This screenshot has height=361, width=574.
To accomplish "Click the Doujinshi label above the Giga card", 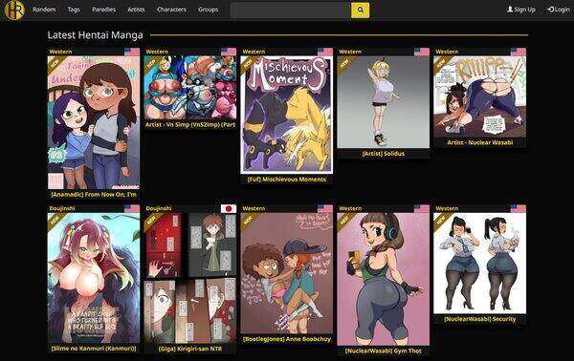I will pos(159,208).
